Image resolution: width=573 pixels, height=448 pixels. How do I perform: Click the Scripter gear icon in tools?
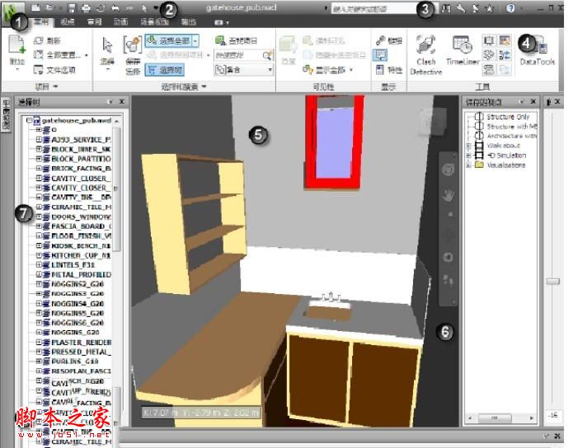click(489, 55)
